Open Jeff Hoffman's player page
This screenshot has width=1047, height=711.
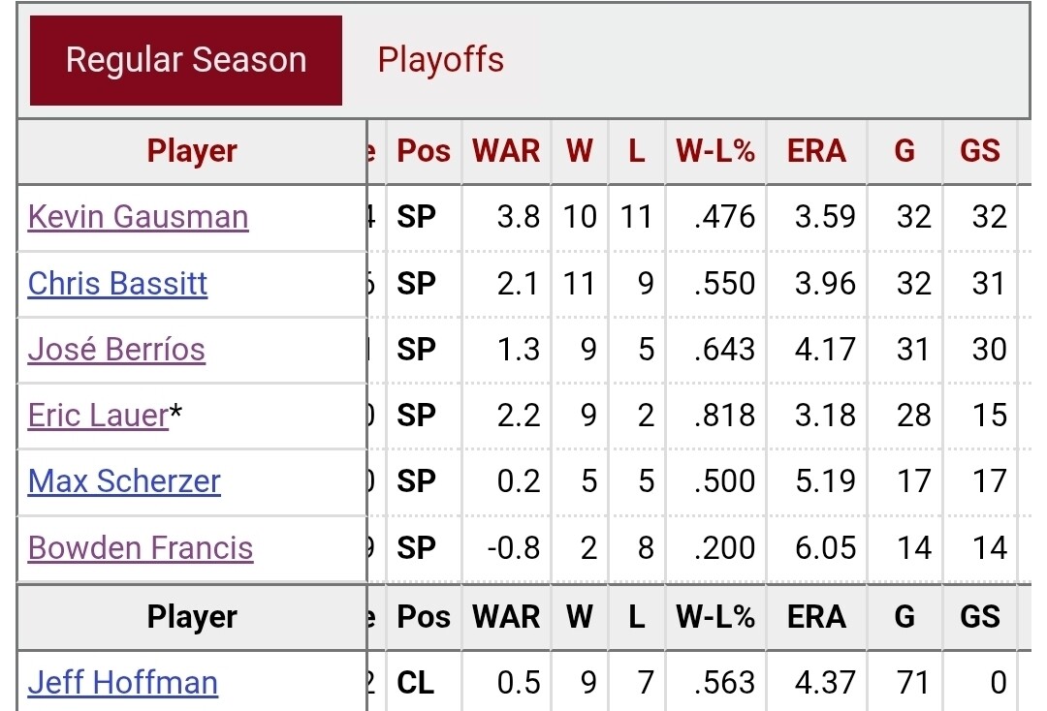(x=122, y=683)
